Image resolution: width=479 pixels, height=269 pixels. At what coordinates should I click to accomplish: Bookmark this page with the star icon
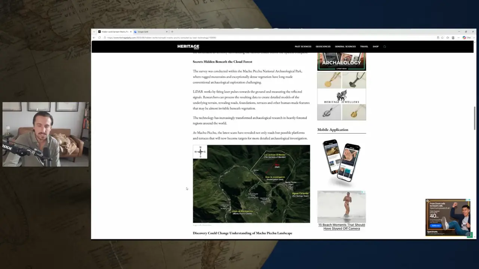point(442,38)
